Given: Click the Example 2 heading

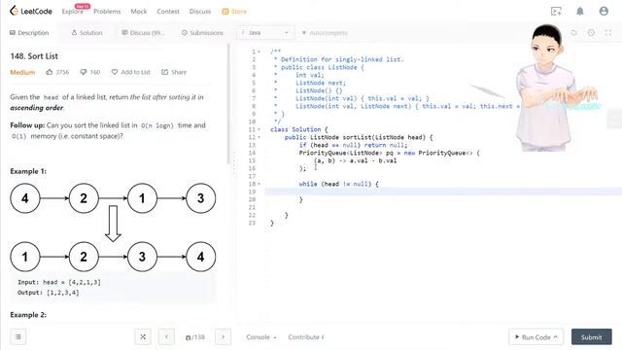Looking at the screenshot, I should coord(28,315).
